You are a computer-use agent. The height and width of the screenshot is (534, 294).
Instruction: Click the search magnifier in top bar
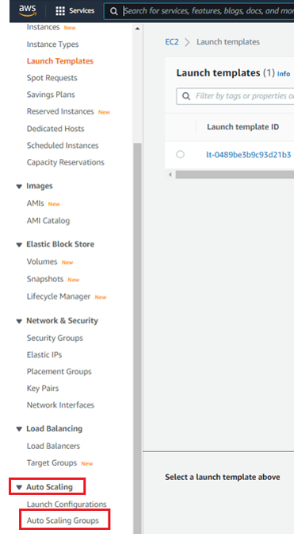click(x=114, y=11)
